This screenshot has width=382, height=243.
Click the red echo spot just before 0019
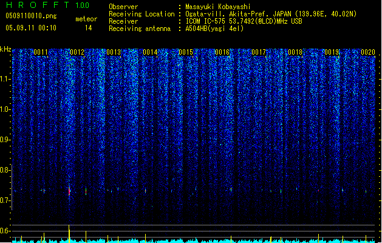coord(318,190)
